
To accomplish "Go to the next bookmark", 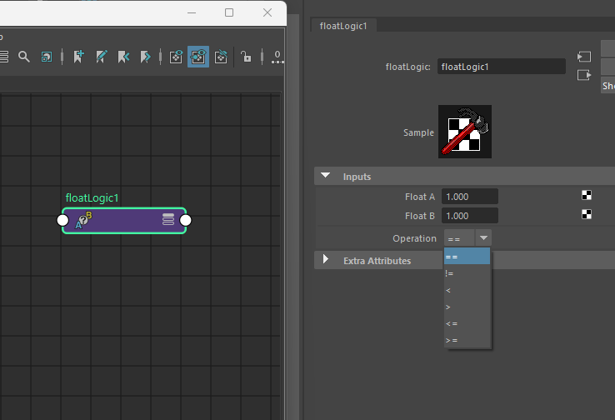I will click(x=146, y=57).
